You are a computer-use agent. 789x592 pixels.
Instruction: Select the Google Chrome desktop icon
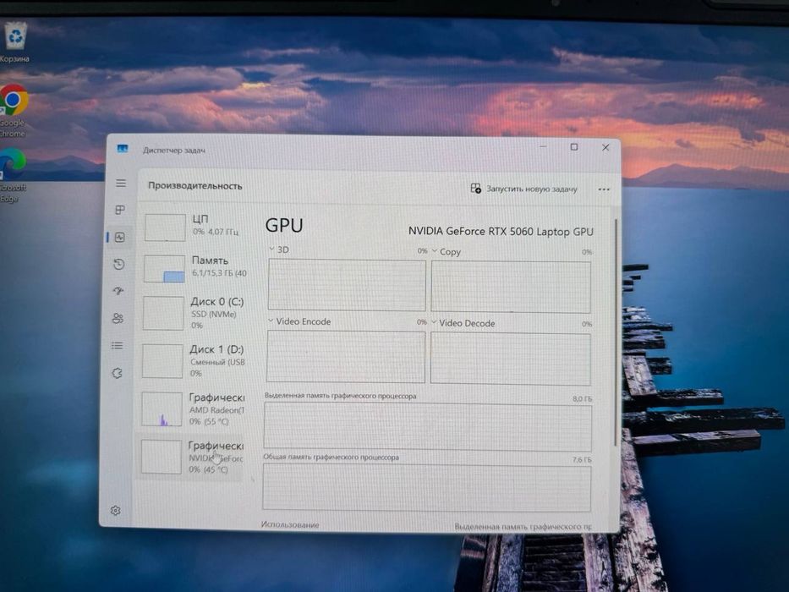(x=14, y=111)
